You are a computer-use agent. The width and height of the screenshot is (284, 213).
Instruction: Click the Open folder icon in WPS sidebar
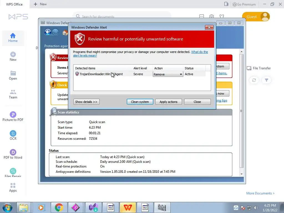click(13, 73)
